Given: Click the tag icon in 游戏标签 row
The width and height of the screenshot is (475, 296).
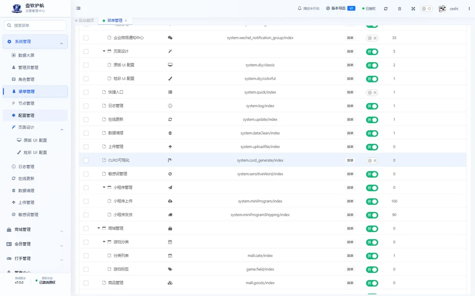Looking at the screenshot, I should [170, 269].
